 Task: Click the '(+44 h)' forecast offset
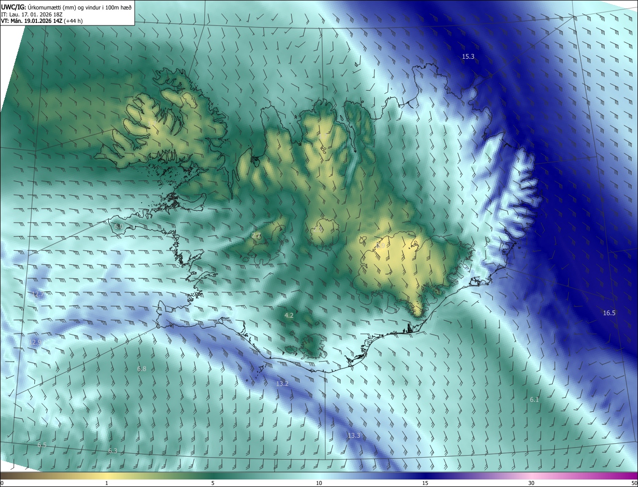[73, 21]
